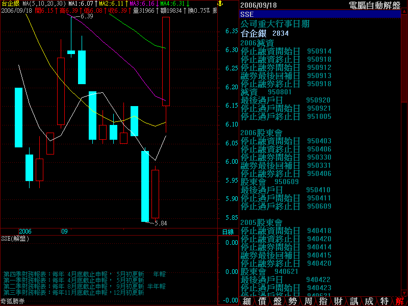Image resolution: width=408 pixels, height=306 pixels.
Task: Click the scrollbar up arrow in the info panel
Action: pos(404,12)
